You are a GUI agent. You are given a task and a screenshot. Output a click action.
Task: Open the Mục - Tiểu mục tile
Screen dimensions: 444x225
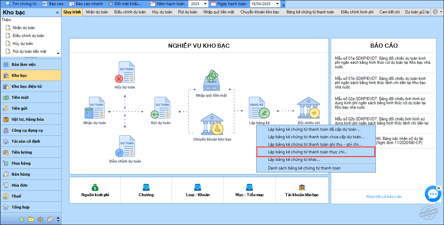point(249,191)
